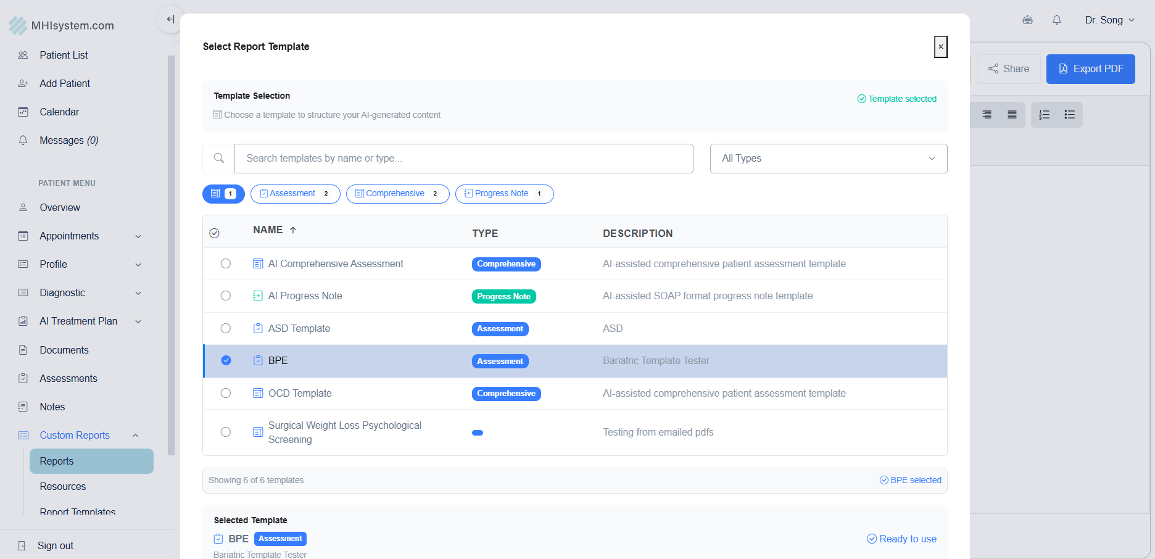Viewport: 1155px width, 559px height.
Task: Select the AI Comprehensive Assessment radio button
Action: (x=226, y=264)
